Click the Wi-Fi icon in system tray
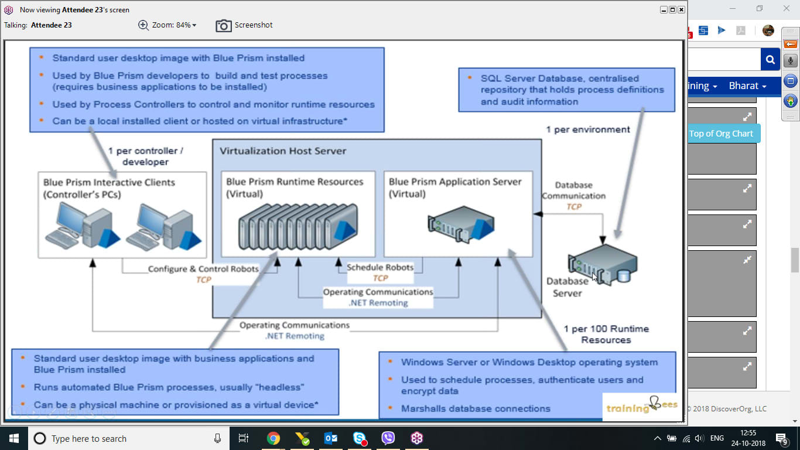The image size is (800, 450). coord(686,438)
